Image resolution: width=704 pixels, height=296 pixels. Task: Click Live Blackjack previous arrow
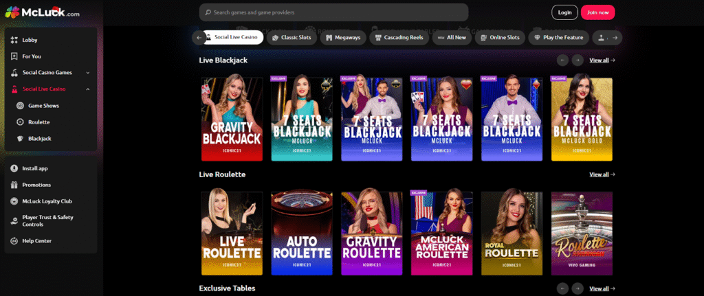(x=562, y=60)
